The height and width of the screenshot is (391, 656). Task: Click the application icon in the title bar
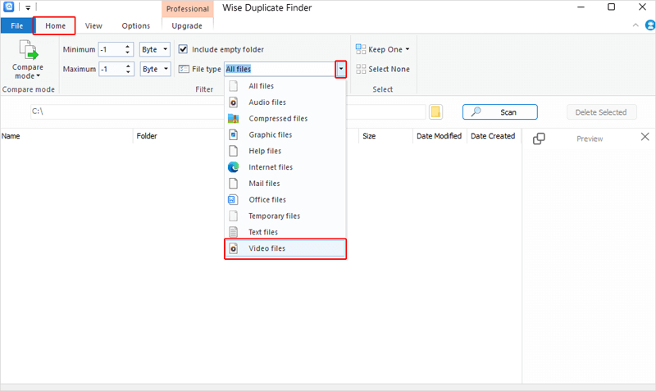[8, 7]
